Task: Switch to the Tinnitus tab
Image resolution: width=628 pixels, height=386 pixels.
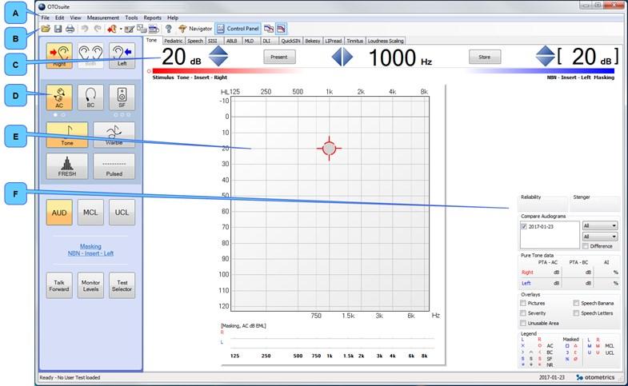Action: pos(355,41)
